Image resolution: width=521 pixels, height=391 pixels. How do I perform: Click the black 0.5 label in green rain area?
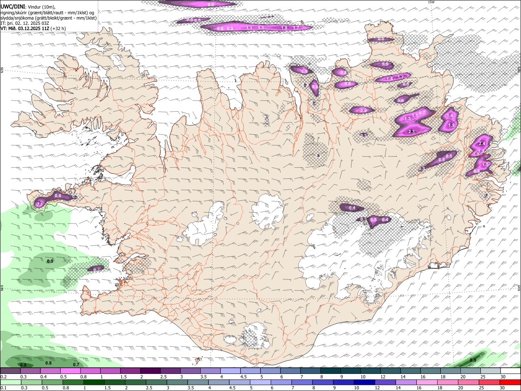[50, 261]
